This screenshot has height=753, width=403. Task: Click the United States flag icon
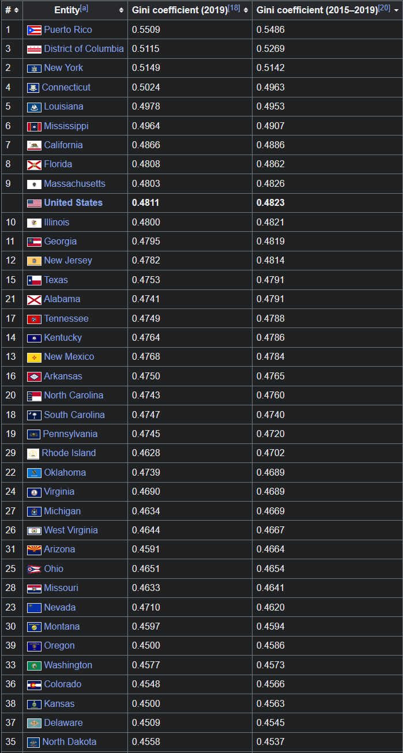[x=34, y=203]
